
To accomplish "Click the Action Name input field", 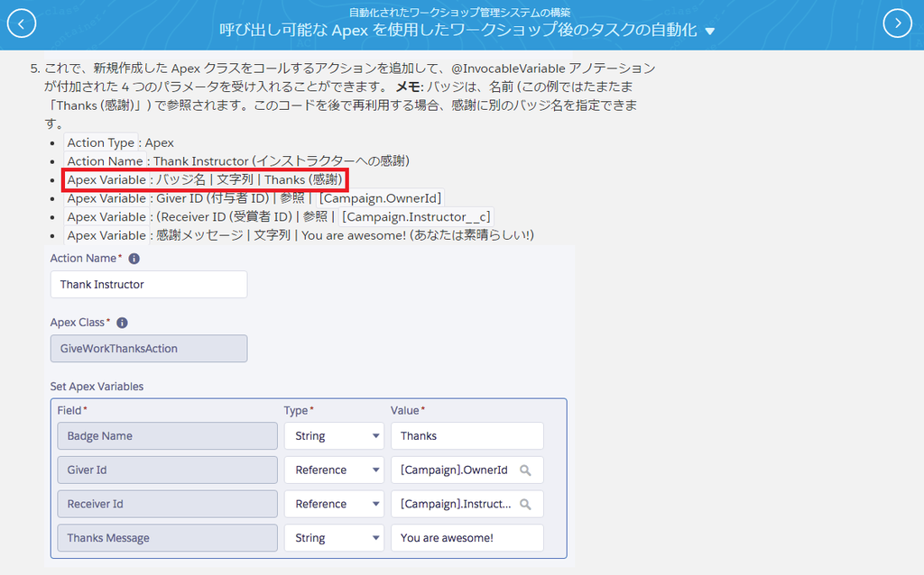I will click(149, 284).
